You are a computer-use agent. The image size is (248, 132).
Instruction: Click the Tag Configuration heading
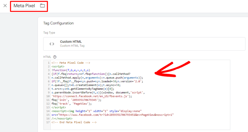58,23
